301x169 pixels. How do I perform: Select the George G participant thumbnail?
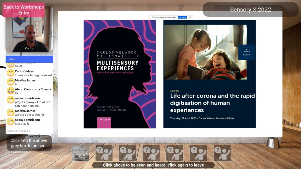click(x=80, y=153)
